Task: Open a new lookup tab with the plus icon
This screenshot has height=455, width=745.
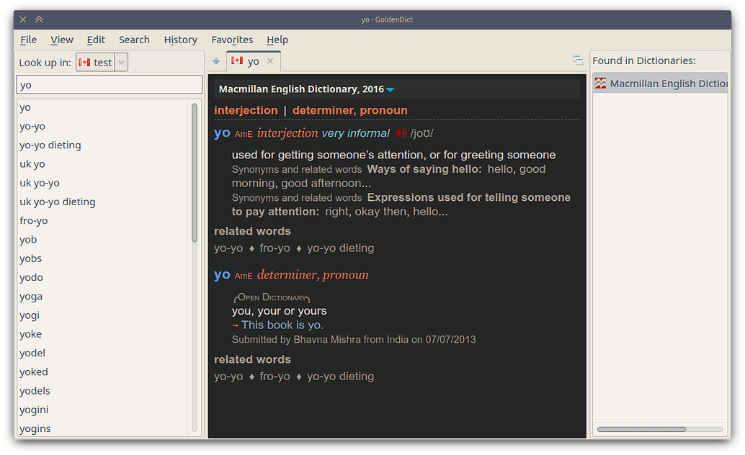Action: [215, 61]
